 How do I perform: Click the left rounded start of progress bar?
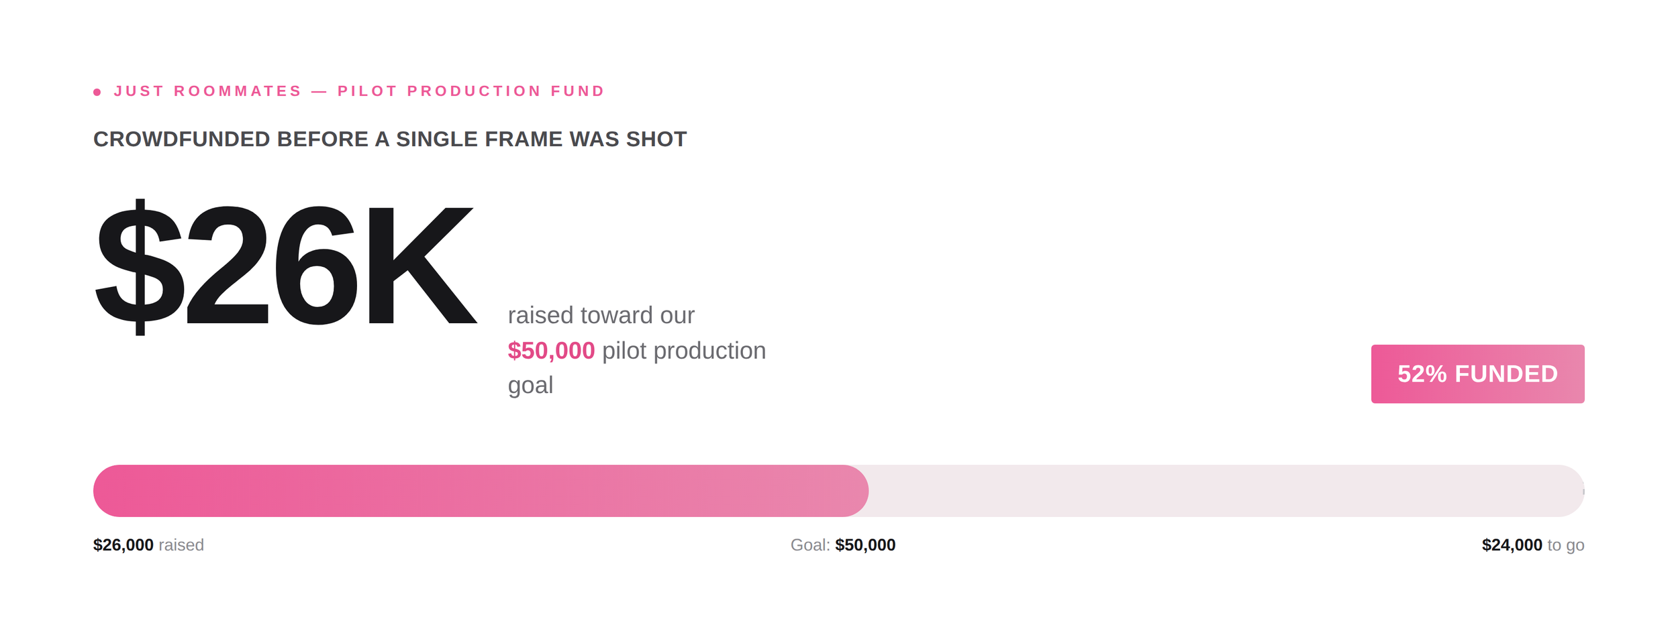point(107,491)
